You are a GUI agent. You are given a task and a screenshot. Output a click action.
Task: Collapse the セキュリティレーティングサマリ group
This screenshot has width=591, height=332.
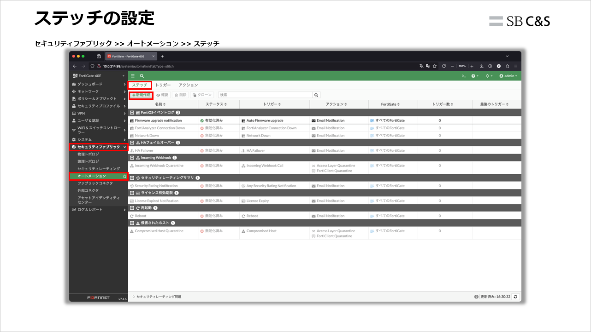click(x=132, y=177)
